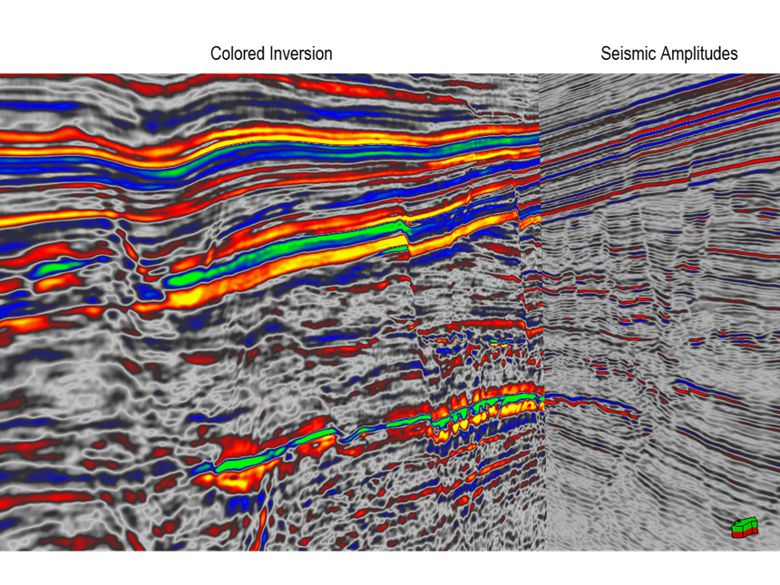Screen dimensions: 780x585
Task: Click the small green patch near the left edge
Action: coord(54,268)
